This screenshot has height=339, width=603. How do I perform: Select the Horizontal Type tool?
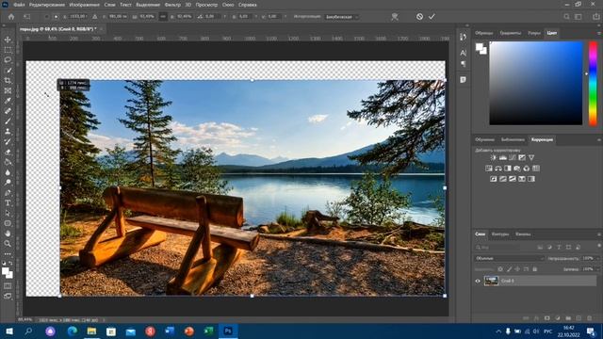[8, 203]
